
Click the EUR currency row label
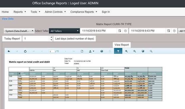11,81
